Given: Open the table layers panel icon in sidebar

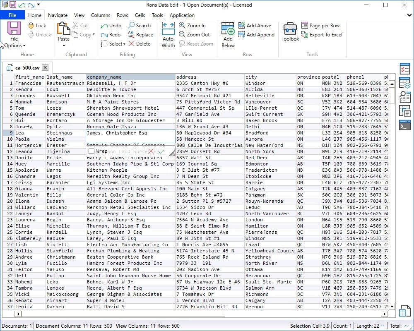Looking at the screenshot, I should point(404,83).
